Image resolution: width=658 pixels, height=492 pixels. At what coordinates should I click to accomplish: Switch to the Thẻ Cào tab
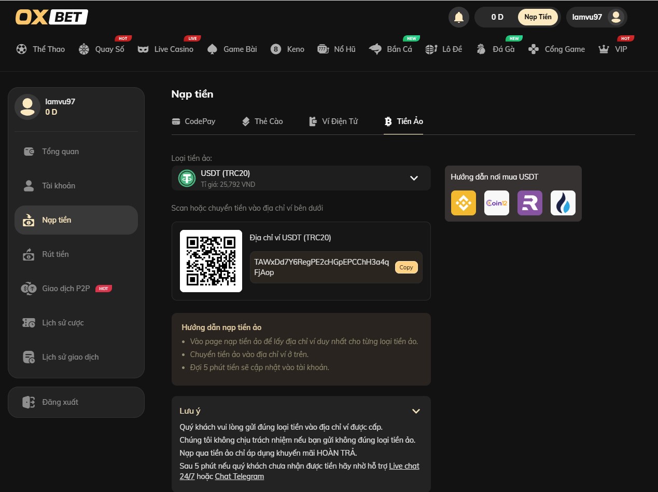pos(262,121)
